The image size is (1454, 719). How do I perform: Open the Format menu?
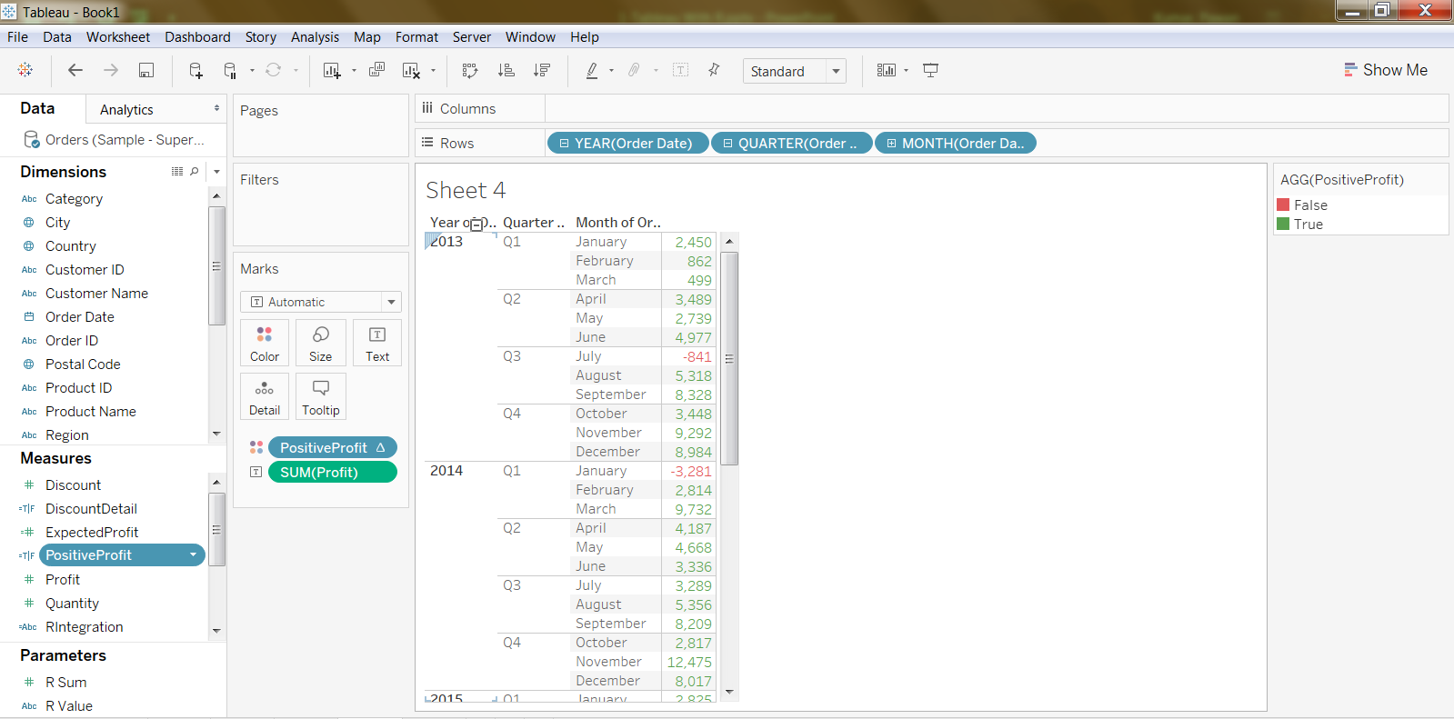(x=416, y=37)
